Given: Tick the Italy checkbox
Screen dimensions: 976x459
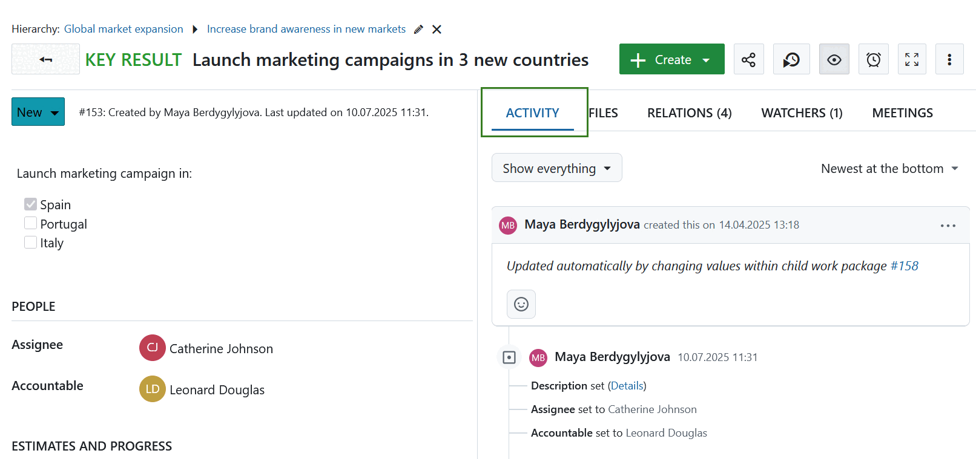Looking at the screenshot, I should click(x=31, y=243).
